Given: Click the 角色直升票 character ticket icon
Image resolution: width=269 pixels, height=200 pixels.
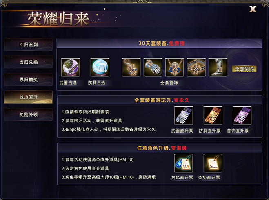Looking at the screenshot, I should [x=184, y=163].
